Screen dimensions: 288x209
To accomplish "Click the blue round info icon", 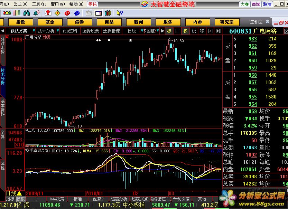I will (x=77, y=13).
